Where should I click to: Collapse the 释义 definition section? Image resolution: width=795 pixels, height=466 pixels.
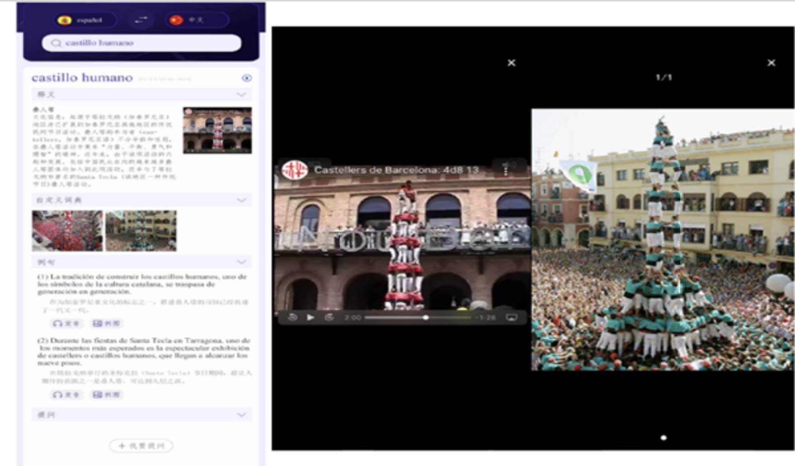(241, 94)
